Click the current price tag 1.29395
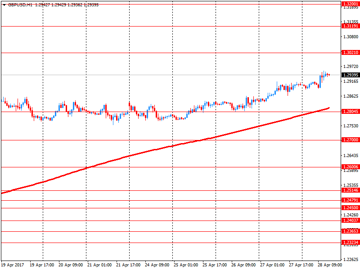The image size is (360, 270). [x=351, y=75]
